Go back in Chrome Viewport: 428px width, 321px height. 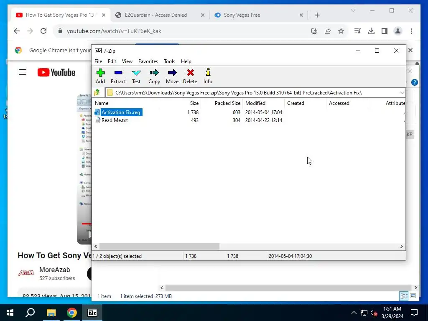tap(17, 31)
